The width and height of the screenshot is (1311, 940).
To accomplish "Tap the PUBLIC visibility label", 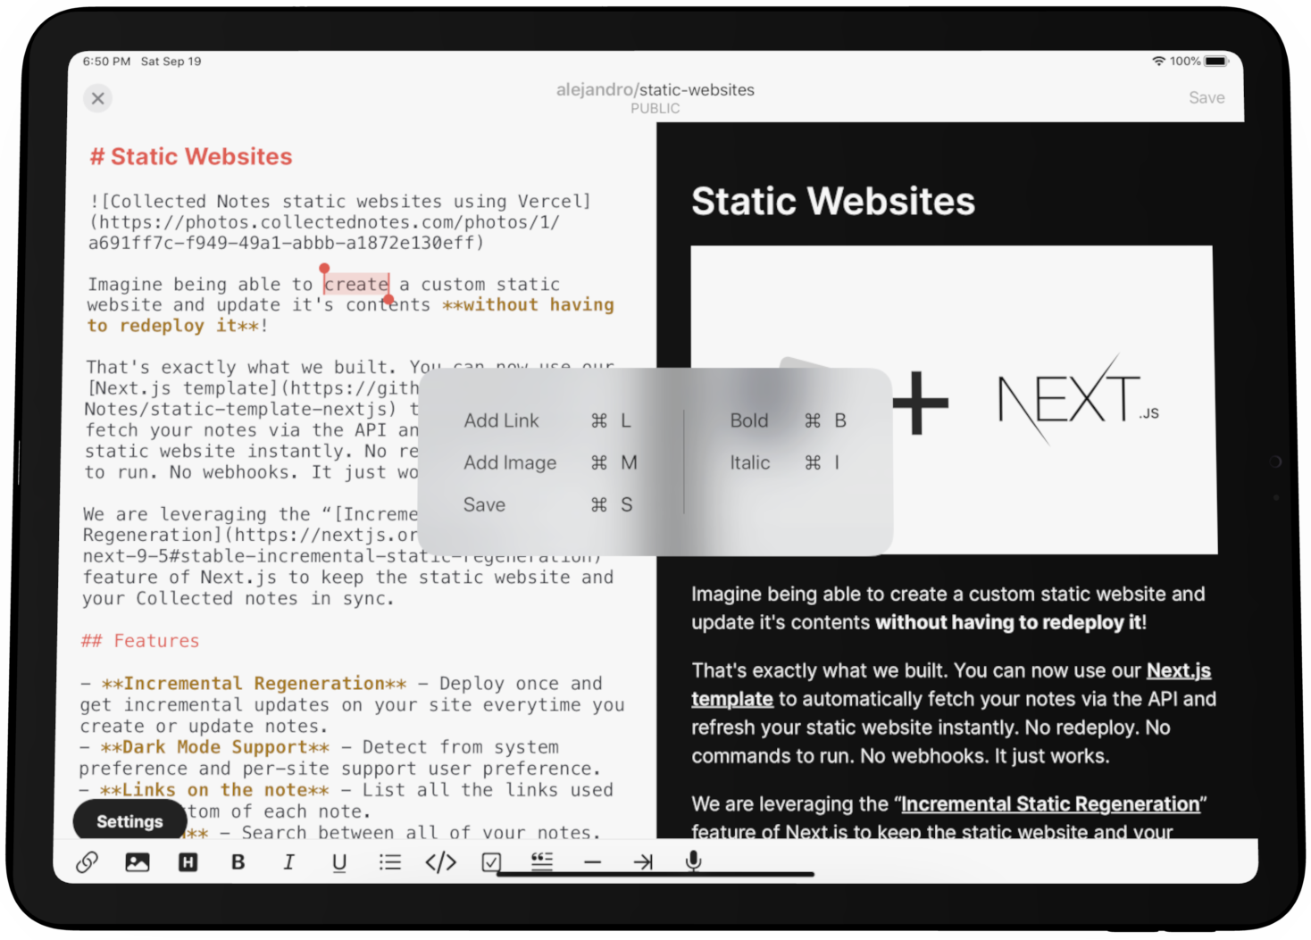I will coord(655,108).
